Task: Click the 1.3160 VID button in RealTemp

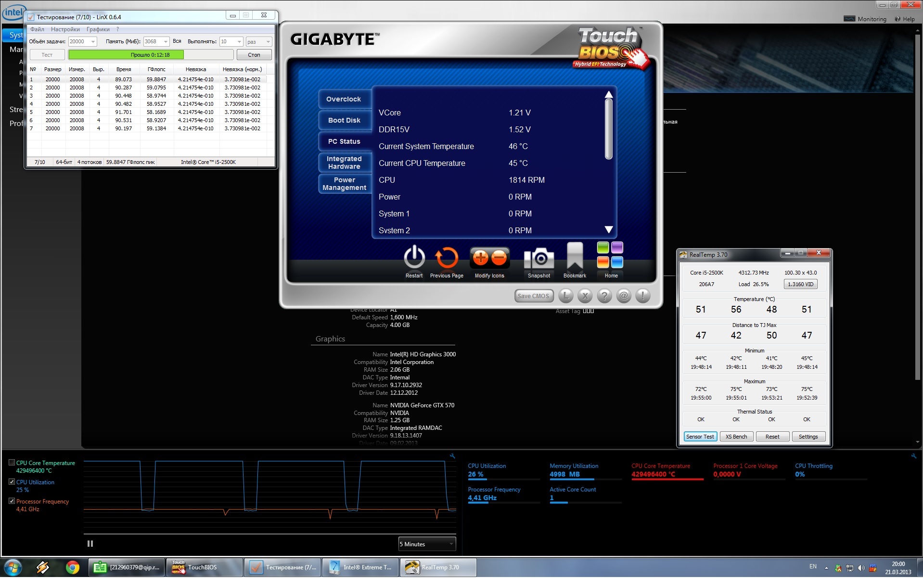Action: [x=800, y=284]
